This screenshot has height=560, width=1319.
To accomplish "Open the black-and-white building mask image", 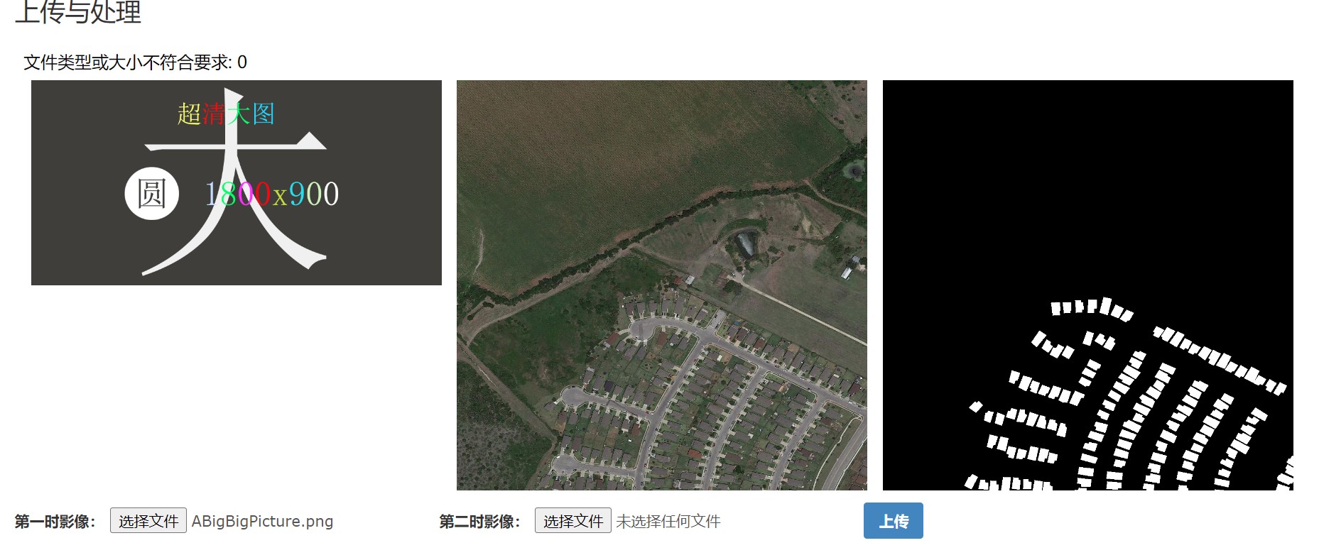I will [1088, 285].
